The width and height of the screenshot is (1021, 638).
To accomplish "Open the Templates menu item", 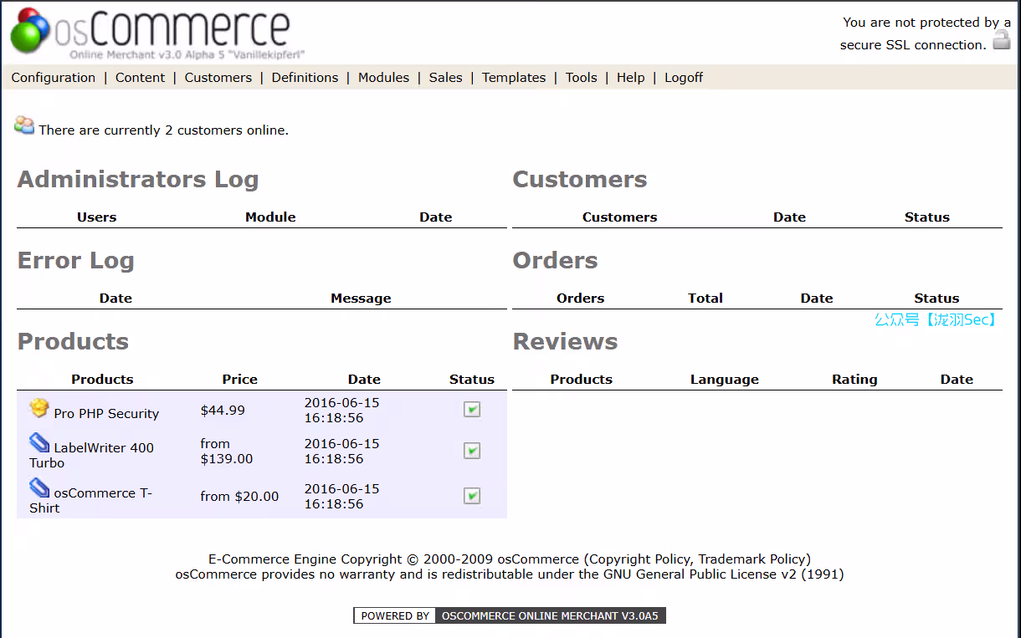I will coord(513,78).
